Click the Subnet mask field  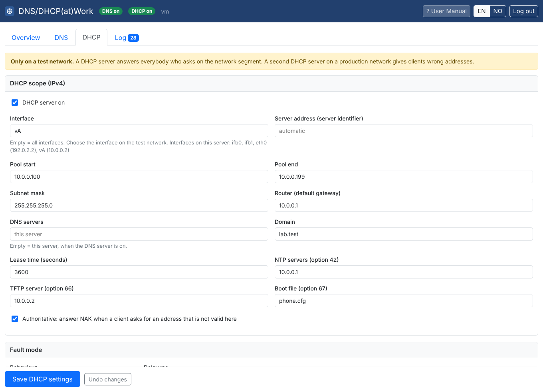pyautogui.click(x=139, y=205)
